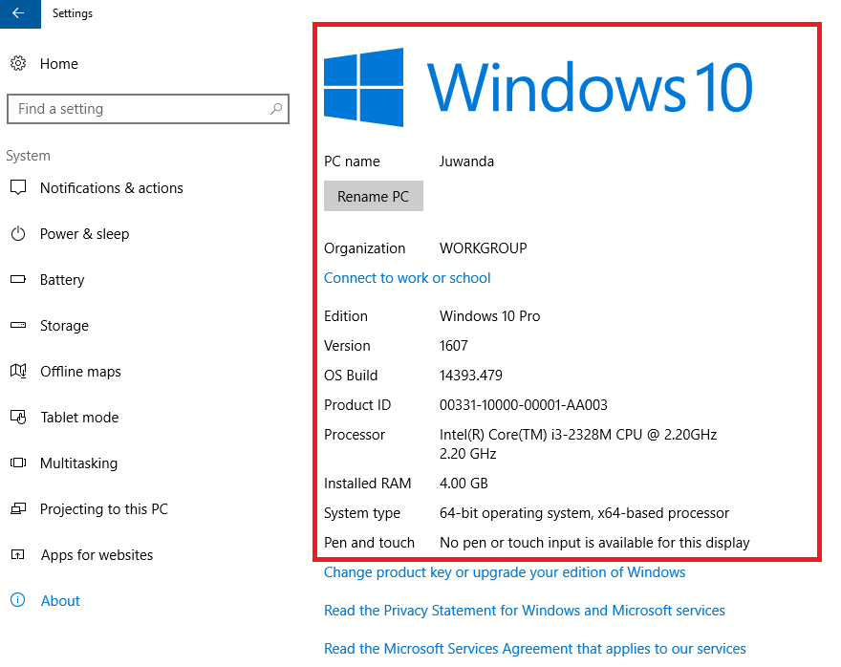Screen dimensions: 841x667
Task: Click the Product ID label
Action: pyautogui.click(x=357, y=405)
